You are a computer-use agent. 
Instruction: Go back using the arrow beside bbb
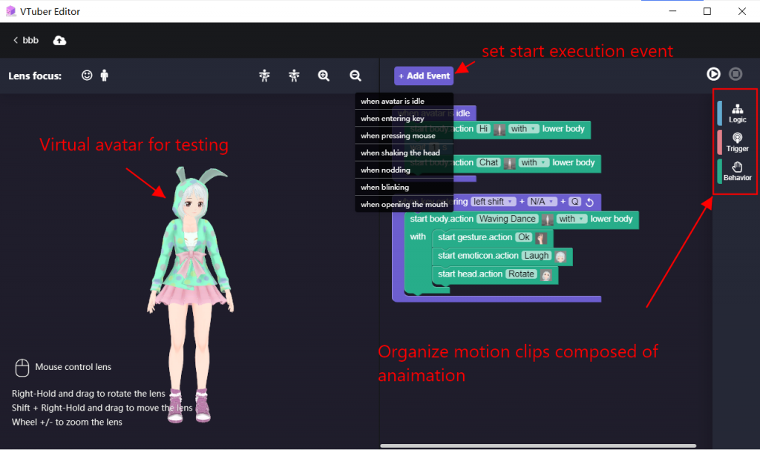pos(16,40)
